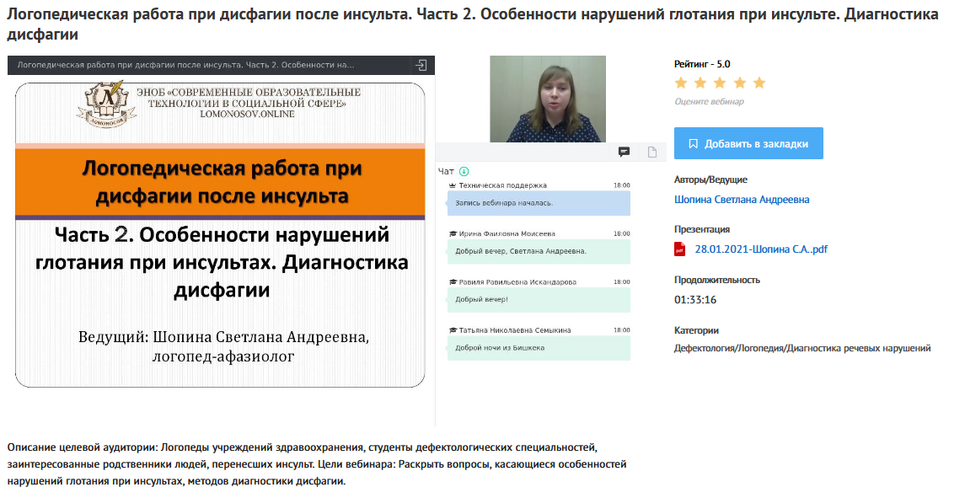Click the green chat download arrow icon
This screenshot has width=965, height=498.
click(464, 171)
